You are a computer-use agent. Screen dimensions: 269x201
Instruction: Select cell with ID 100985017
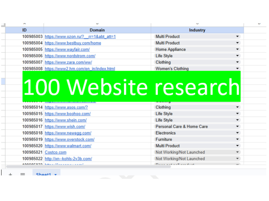point(24,127)
